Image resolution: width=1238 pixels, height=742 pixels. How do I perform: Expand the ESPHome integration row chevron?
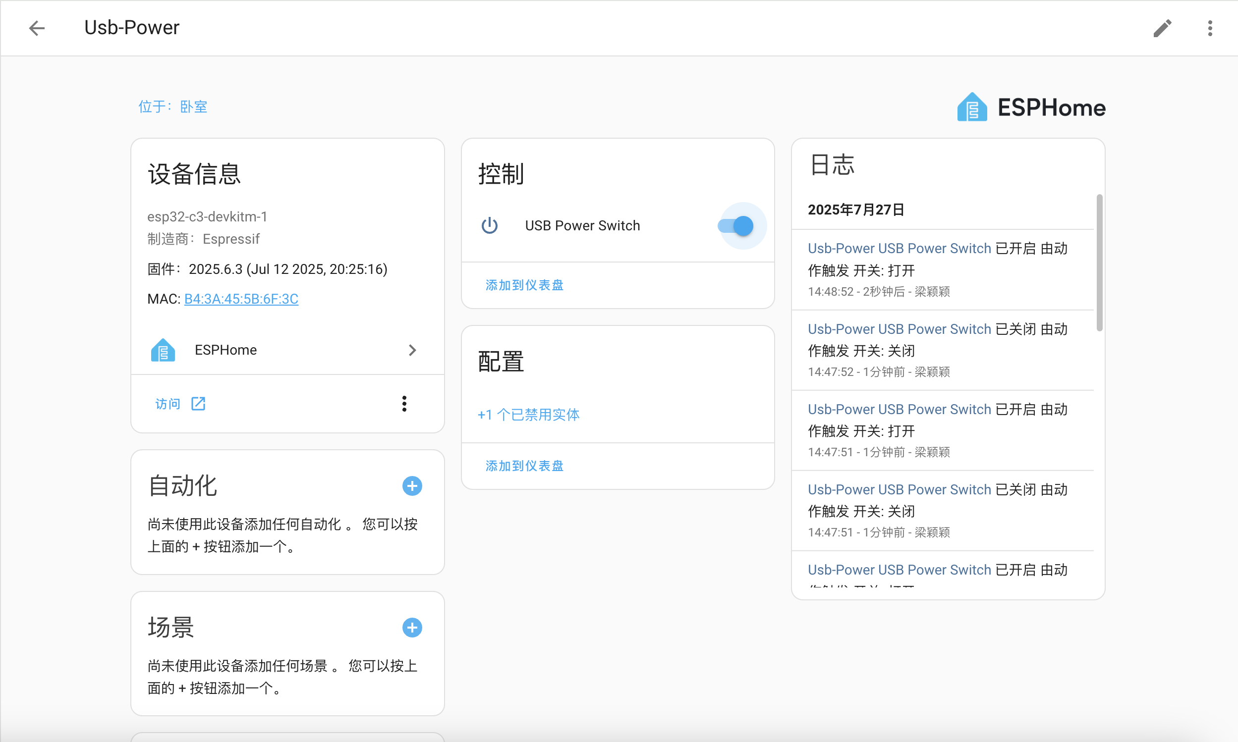[412, 350]
